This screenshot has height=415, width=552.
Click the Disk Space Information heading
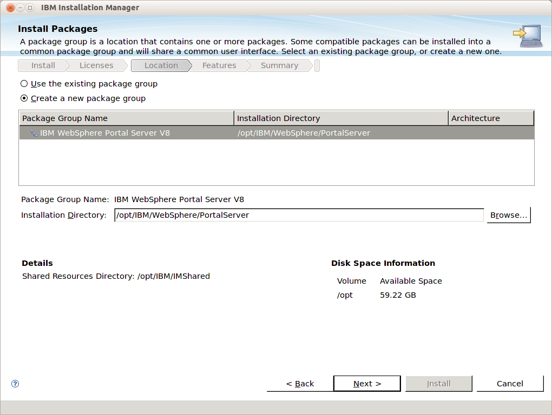click(x=383, y=263)
